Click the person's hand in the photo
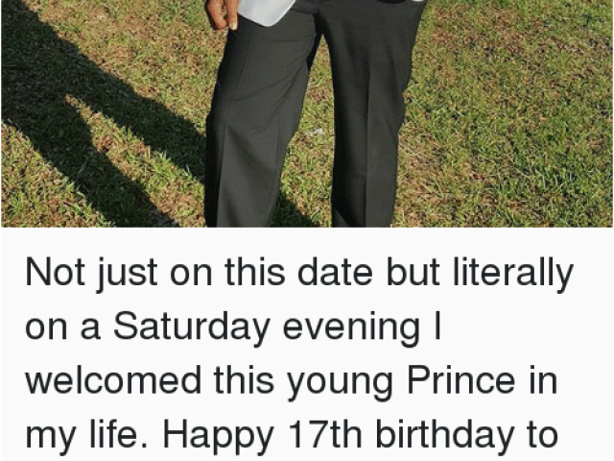The width and height of the screenshot is (614, 461). 222,15
